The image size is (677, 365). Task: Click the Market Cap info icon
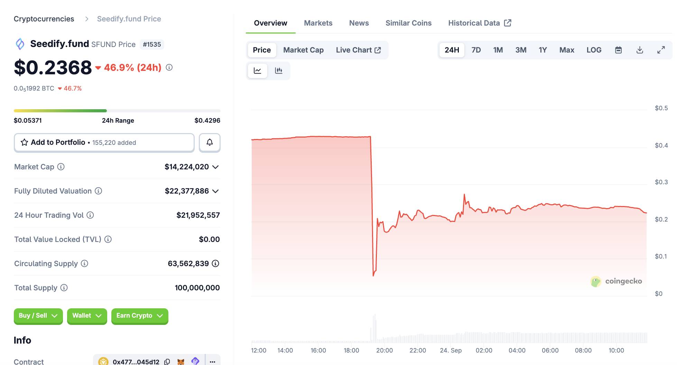pos(61,167)
